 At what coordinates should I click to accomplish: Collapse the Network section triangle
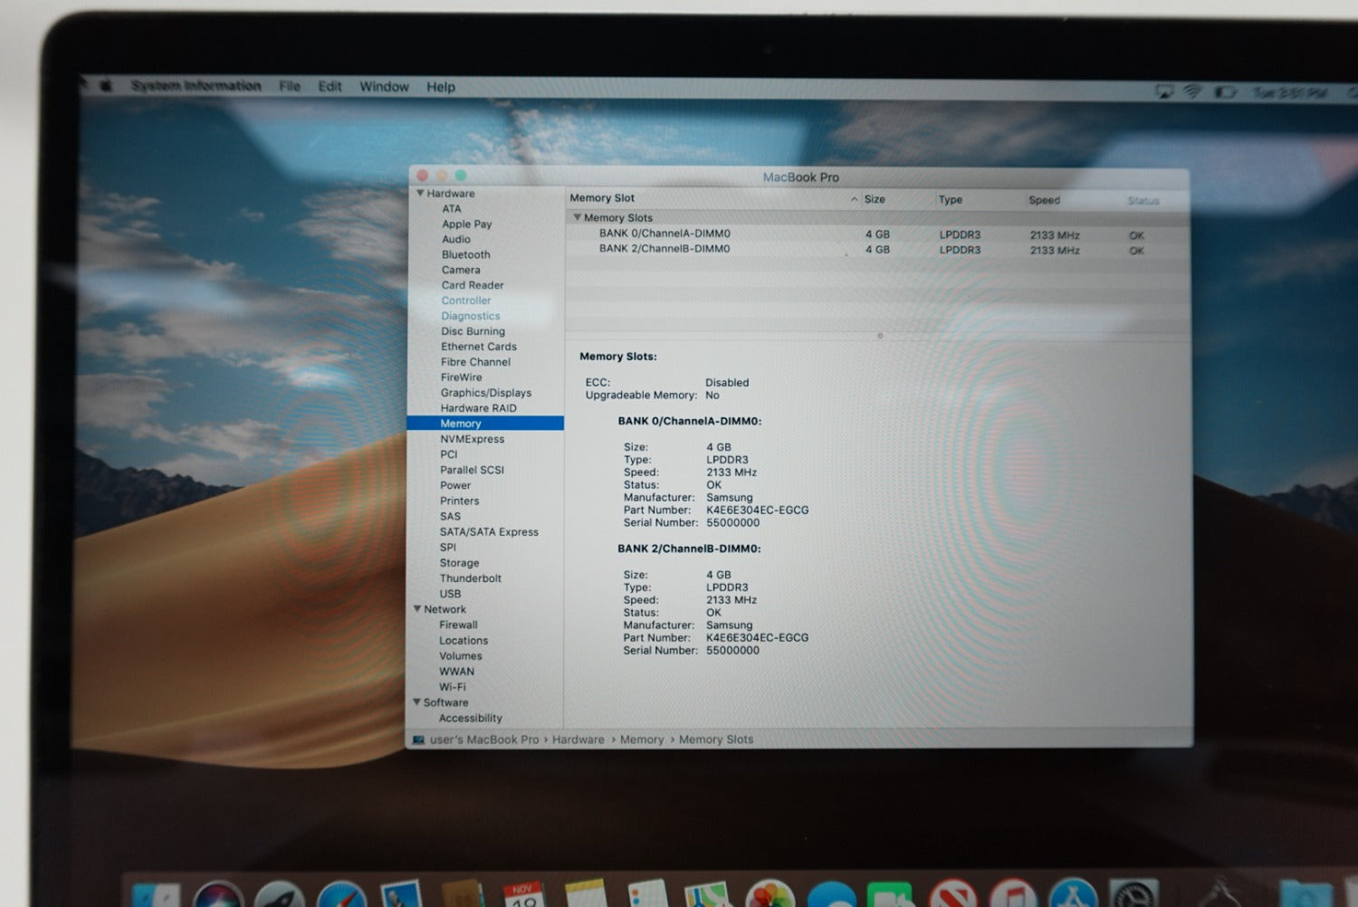coord(417,609)
